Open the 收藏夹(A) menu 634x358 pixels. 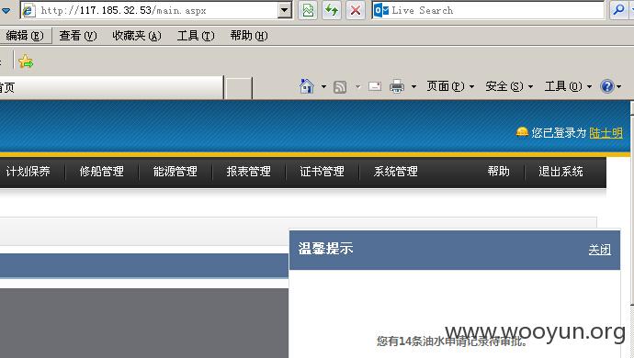coord(137,36)
